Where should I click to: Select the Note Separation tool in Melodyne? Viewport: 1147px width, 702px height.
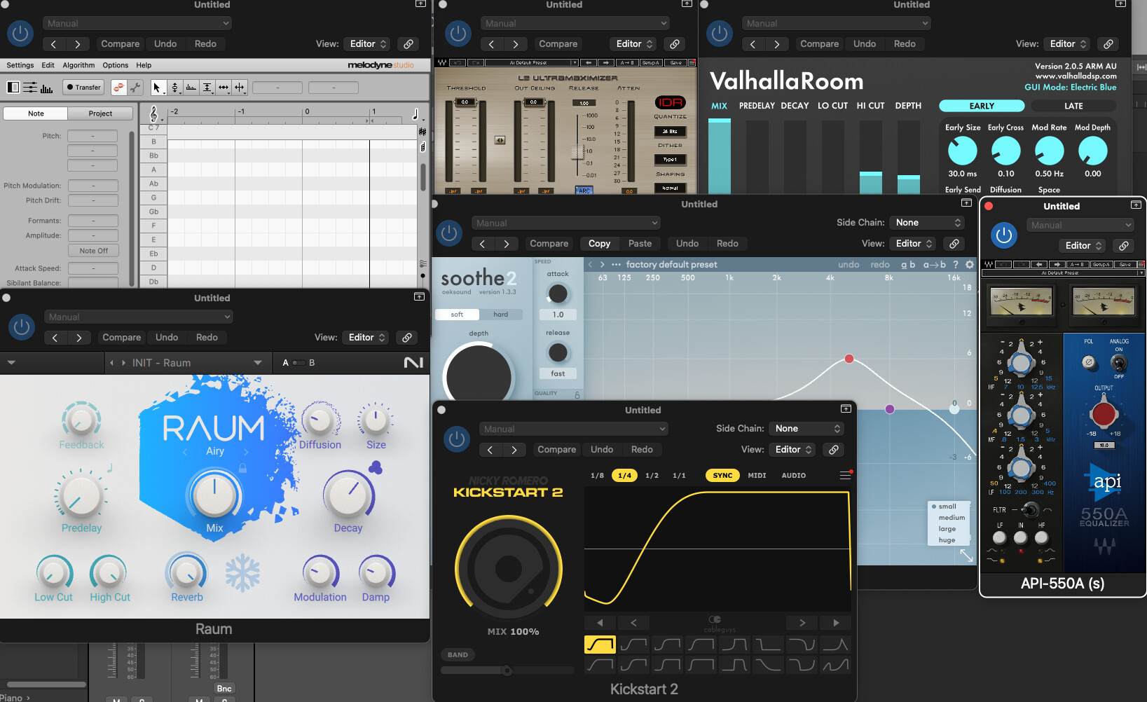[x=240, y=88]
